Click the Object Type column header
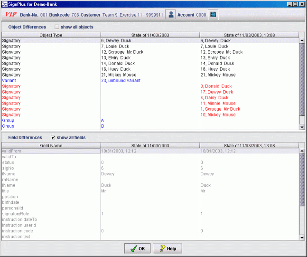This screenshot has width=307, height=257. point(50,35)
